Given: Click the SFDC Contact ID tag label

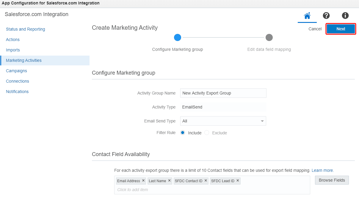Looking at the screenshot, I should click(189, 181).
